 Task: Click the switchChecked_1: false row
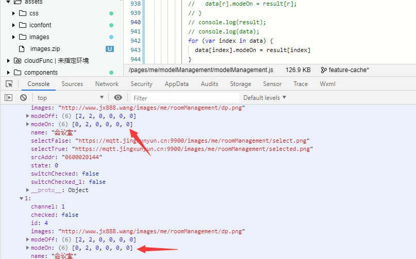coord(68,182)
